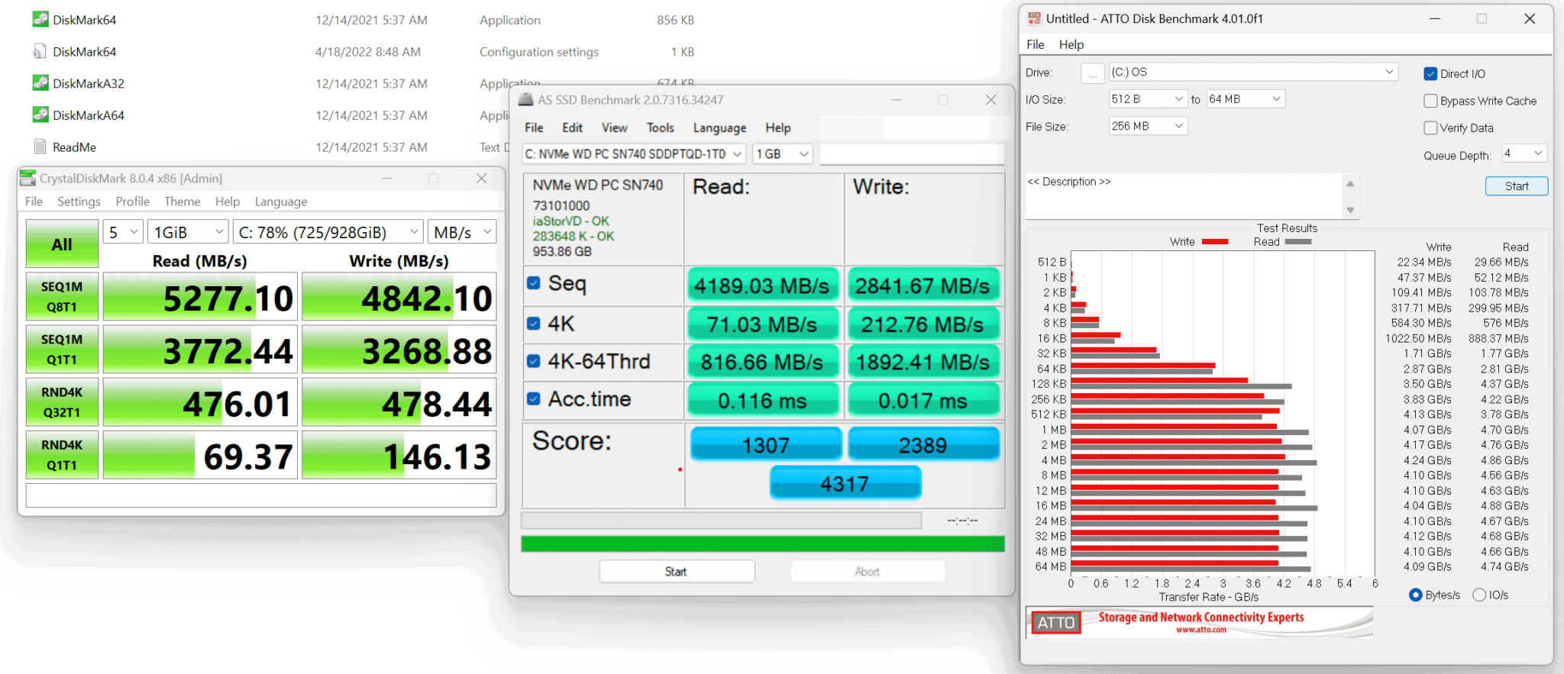
Task: Click the green progress bar in AS SSD
Action: [x=762, y=543]
